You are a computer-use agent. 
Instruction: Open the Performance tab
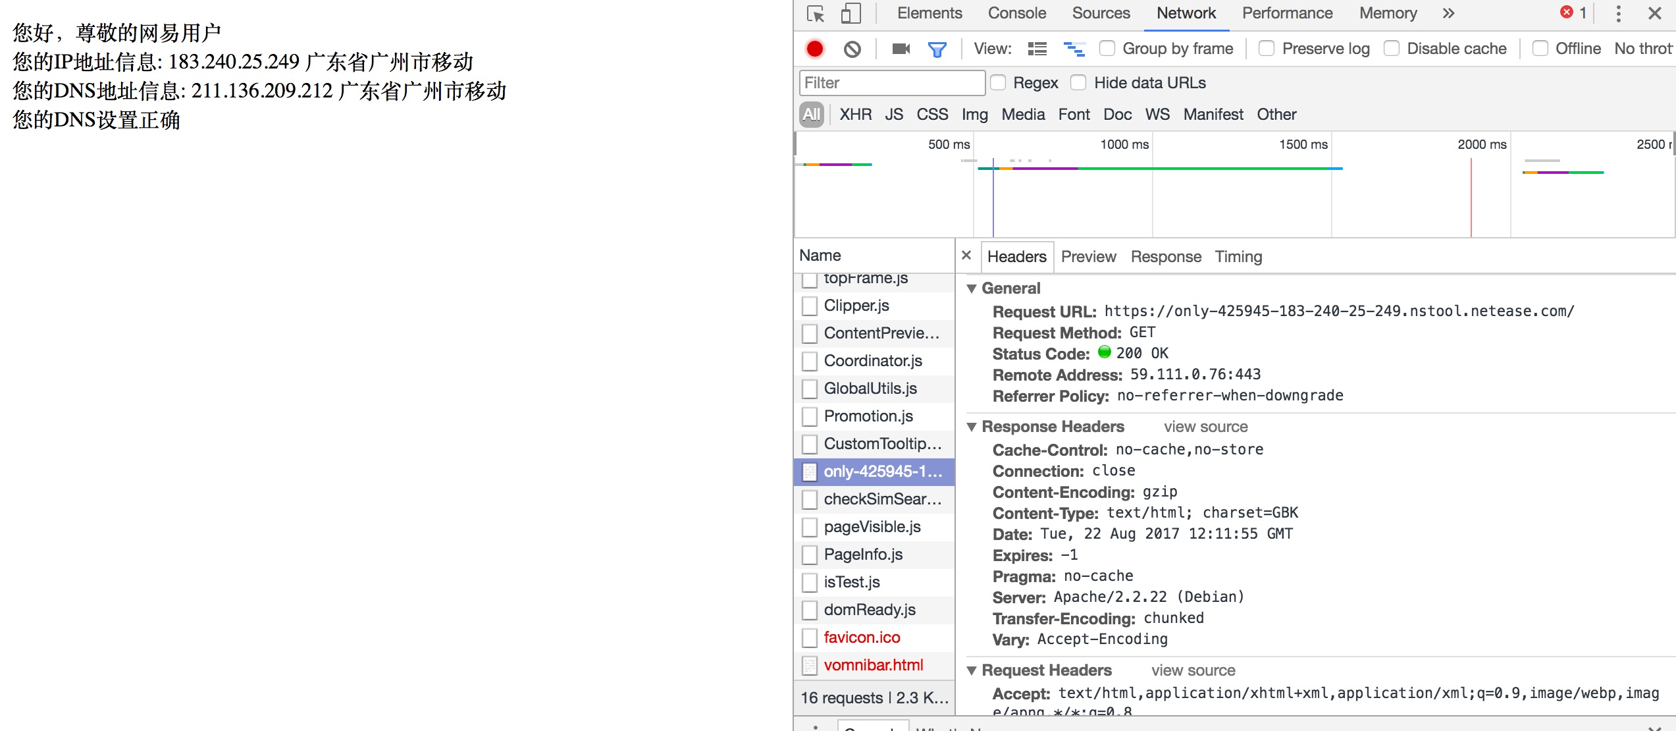pyautogui.click(x=1288, y=13)
